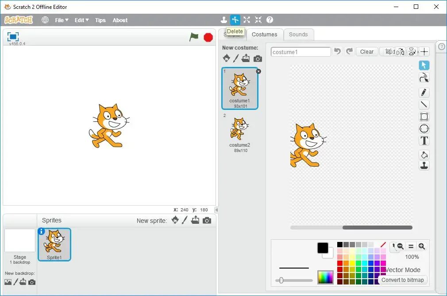Collapse the stage with small arrow
This screenshot has height=296, width=447.
click(216, 210)
